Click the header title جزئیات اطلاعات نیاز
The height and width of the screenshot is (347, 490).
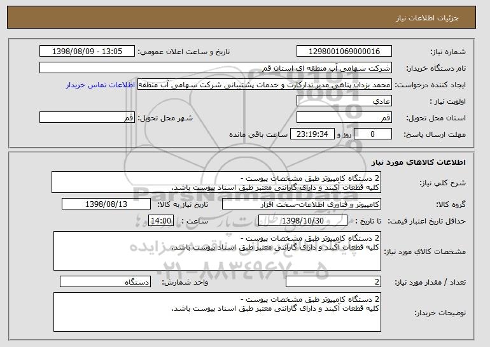pos(427,18)
